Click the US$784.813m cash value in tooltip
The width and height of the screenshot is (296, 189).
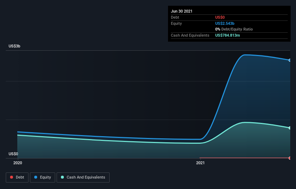(227, 35)
